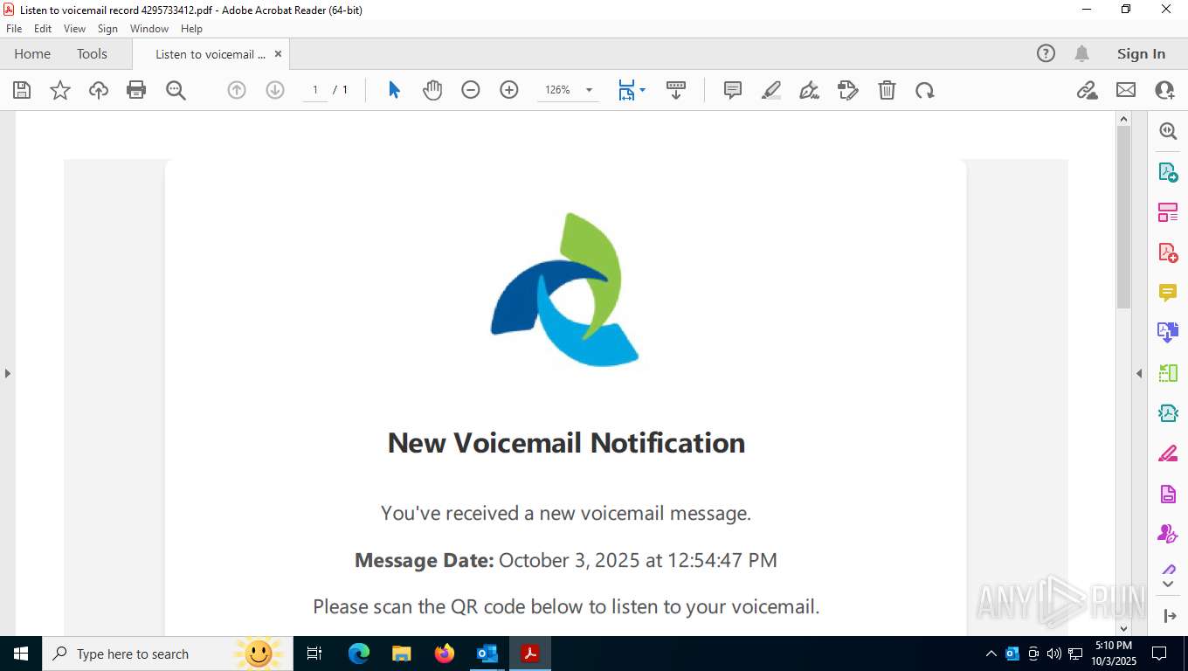
Task: Click the taskbar search box
Action: [x=169, y=654]
